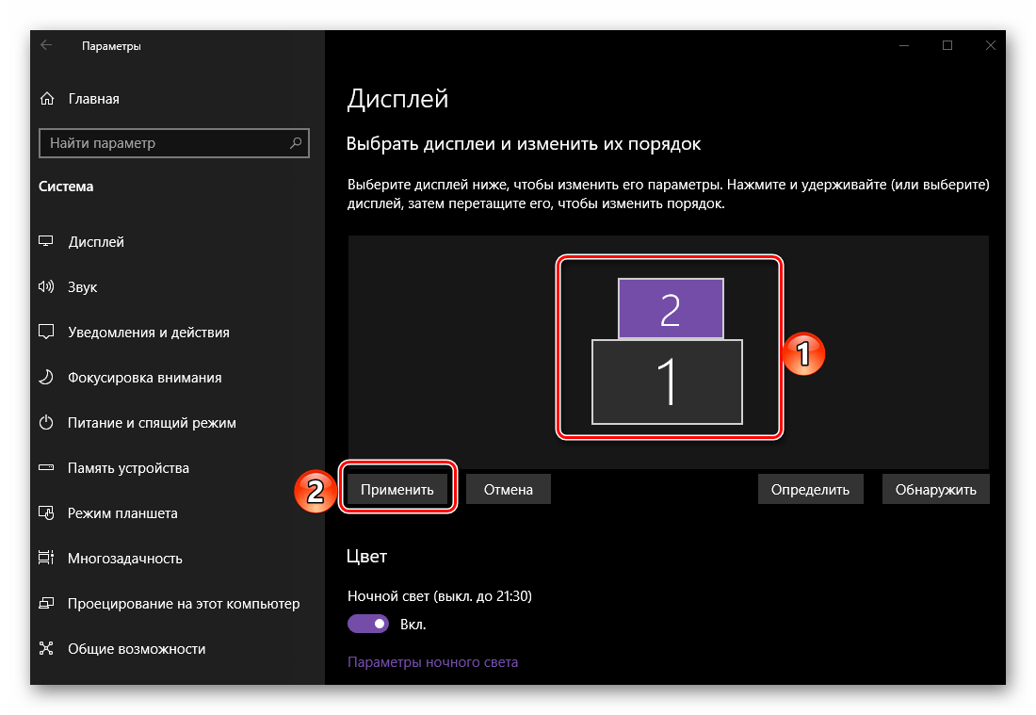This screenshot has height=715, width=1036.
Task: Click the Главная home icon
Action: 46,99
